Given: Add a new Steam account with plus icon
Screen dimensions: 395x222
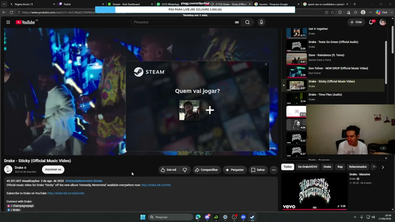Looking at the screenshot, I should coord(210,110).
